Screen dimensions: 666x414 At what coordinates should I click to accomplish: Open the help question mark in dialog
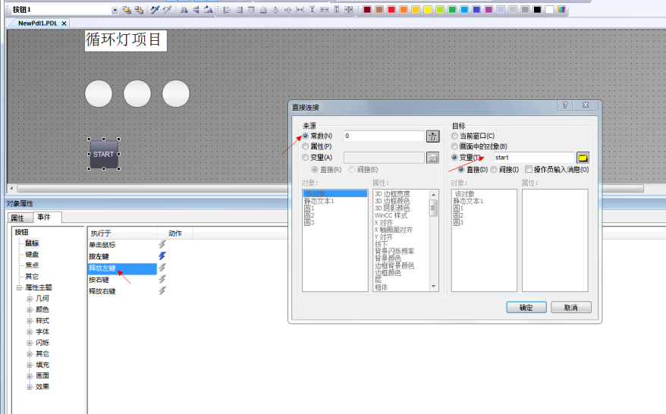[565, 106]
